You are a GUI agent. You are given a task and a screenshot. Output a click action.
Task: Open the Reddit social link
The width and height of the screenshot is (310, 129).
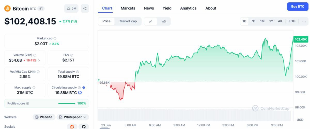pyautogui.click(x=72, y=126)
